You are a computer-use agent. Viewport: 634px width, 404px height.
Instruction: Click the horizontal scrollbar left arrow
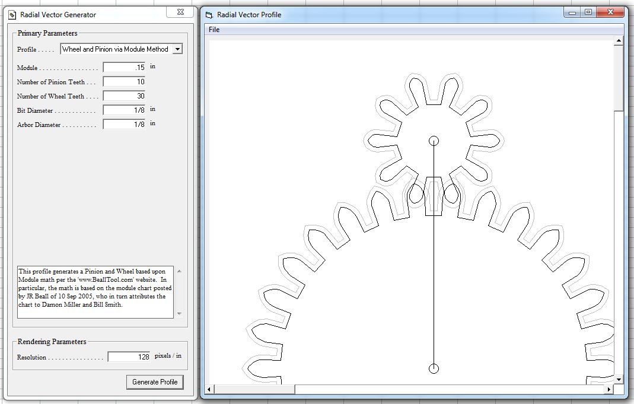click(209, 390)
